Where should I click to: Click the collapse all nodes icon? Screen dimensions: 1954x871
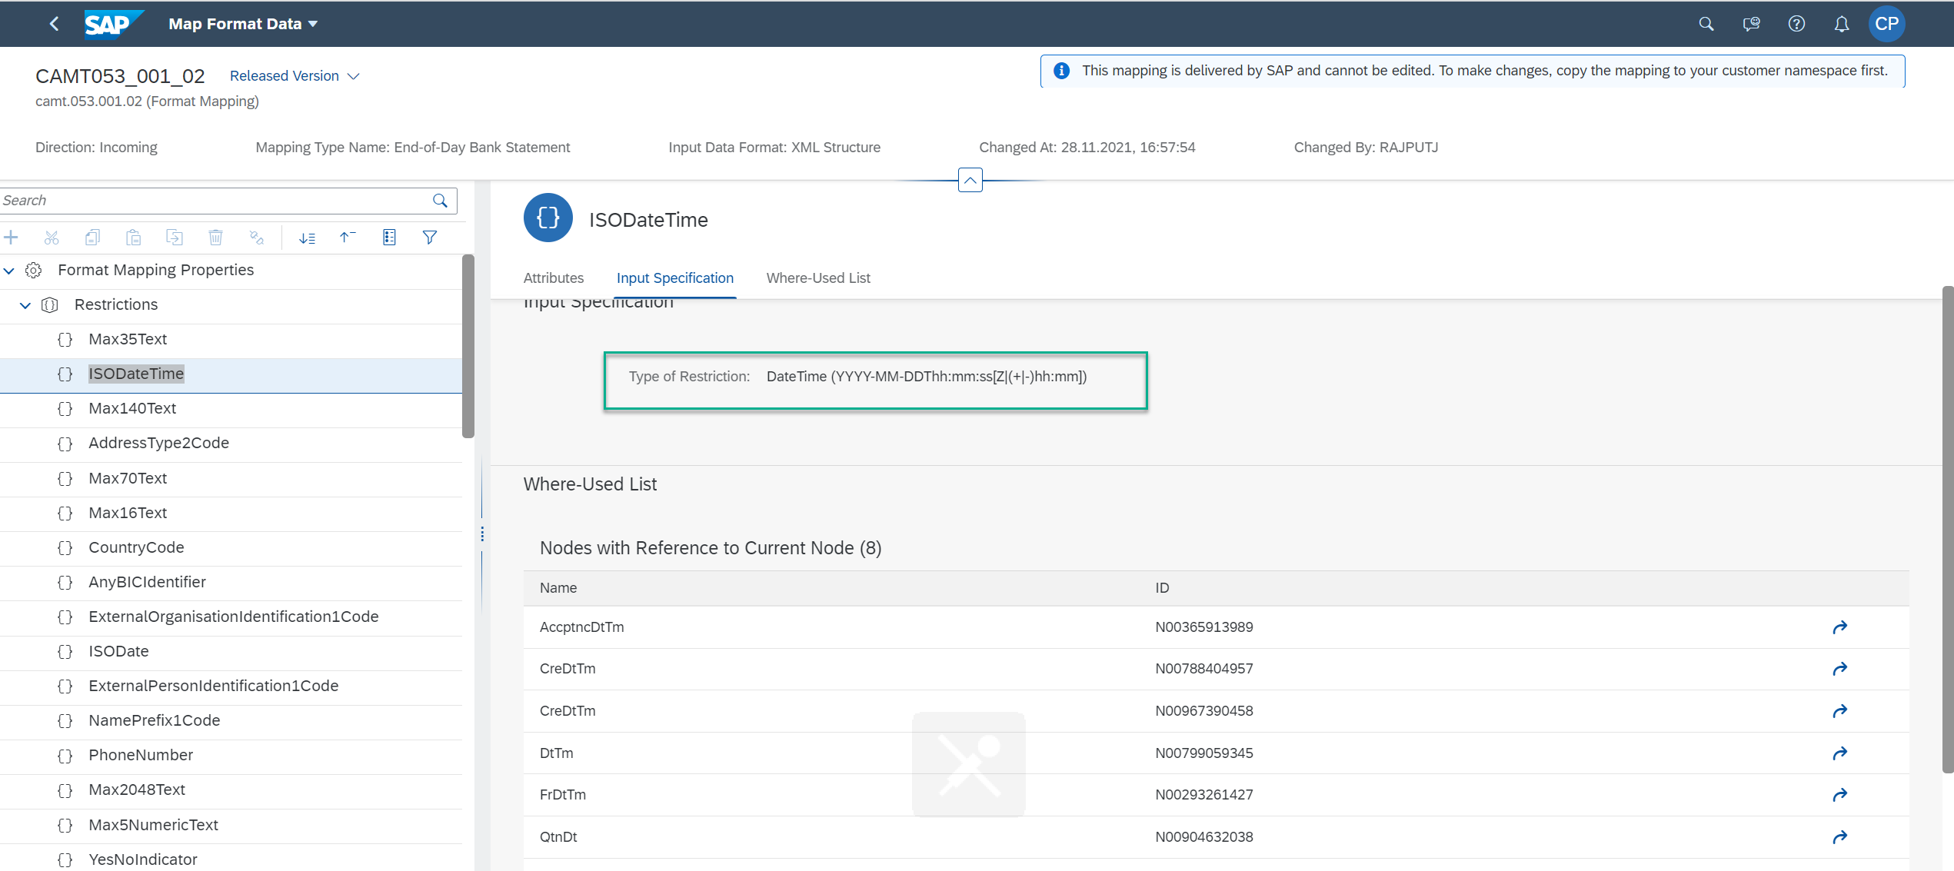pyautogui.click(x=348, y=238)
